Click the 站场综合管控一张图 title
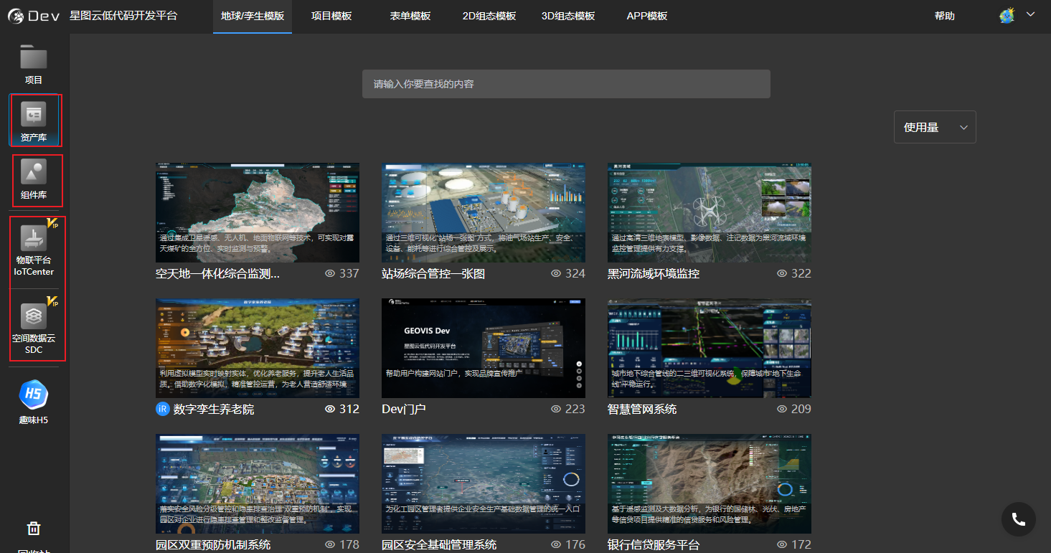 (x=433, y=273)
